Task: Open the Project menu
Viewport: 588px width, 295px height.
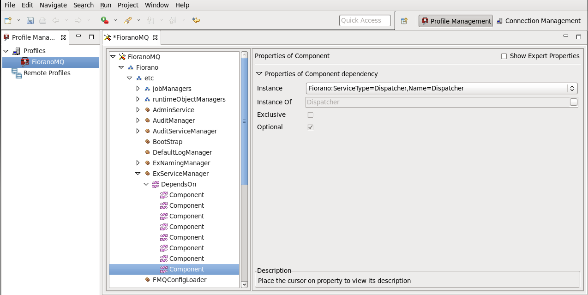Action: (x=128, y=5)
